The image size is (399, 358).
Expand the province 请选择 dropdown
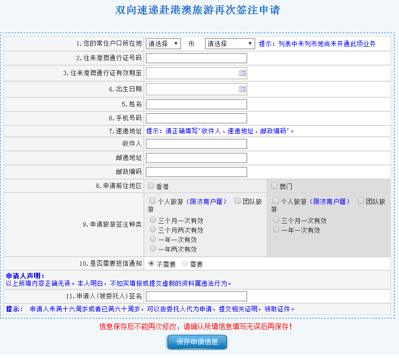point(163,44)
